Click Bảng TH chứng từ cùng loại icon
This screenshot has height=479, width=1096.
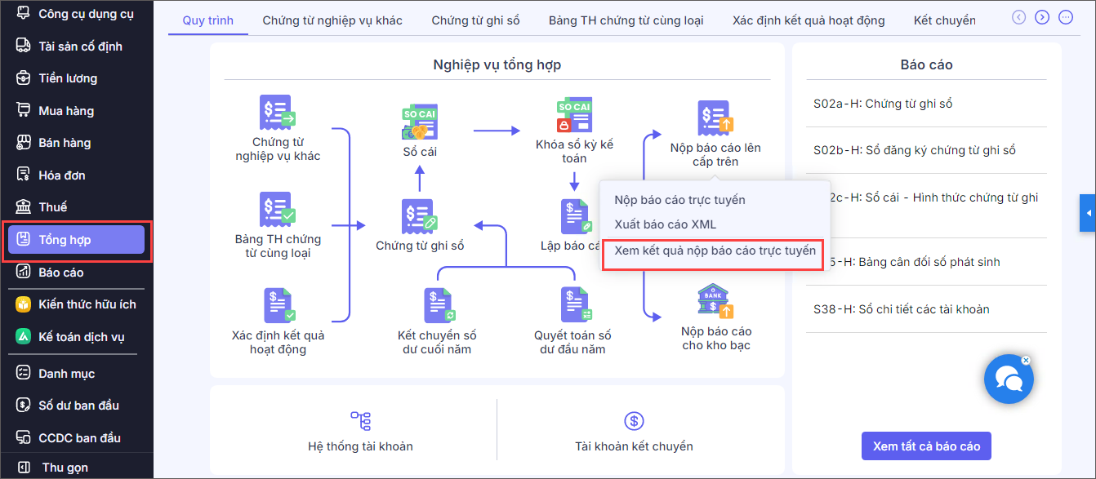pos(278,211)
